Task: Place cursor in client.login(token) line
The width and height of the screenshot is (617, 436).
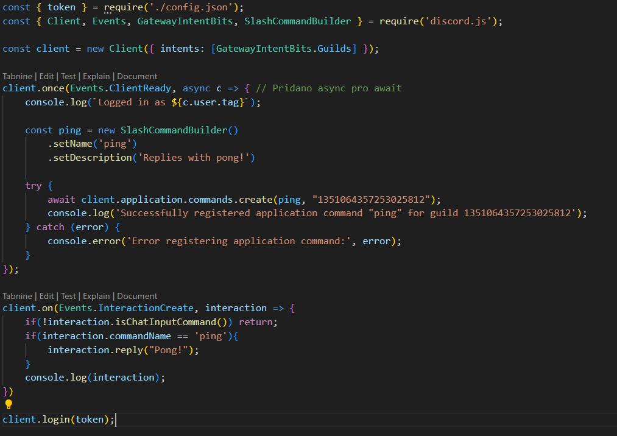Action: 58,420
